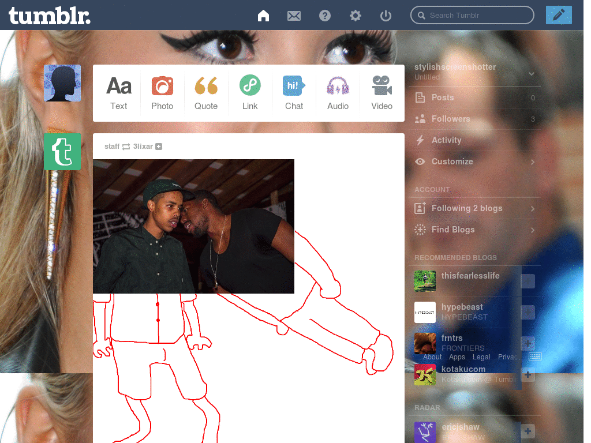The height and width of the screenshot is (443, 591).
Task: Follow thisfearlesslife with the plus button
Action: [x=528, y=281]
